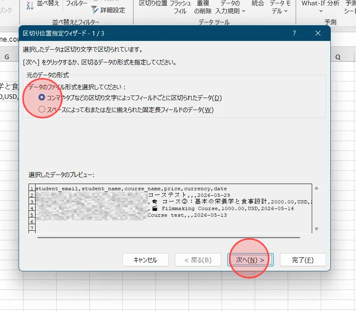Click the preview scroll up arrow
356x311 pixels.
(316, 188)
